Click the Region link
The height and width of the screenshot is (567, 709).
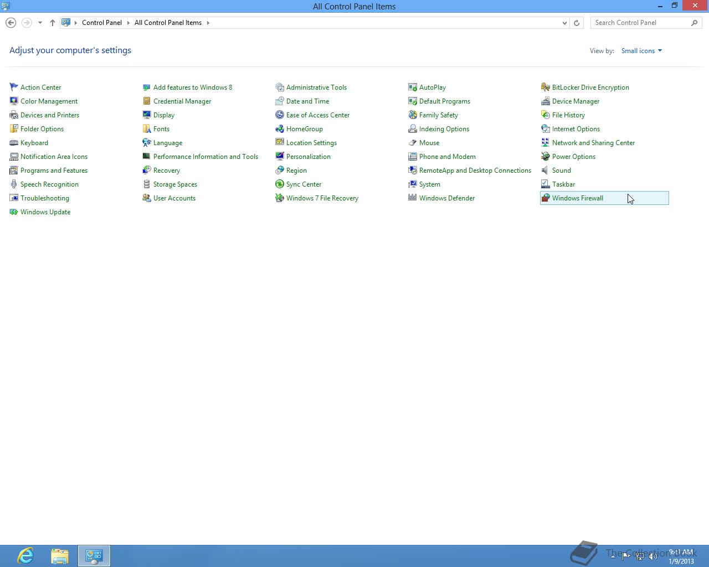coord(296,170)
